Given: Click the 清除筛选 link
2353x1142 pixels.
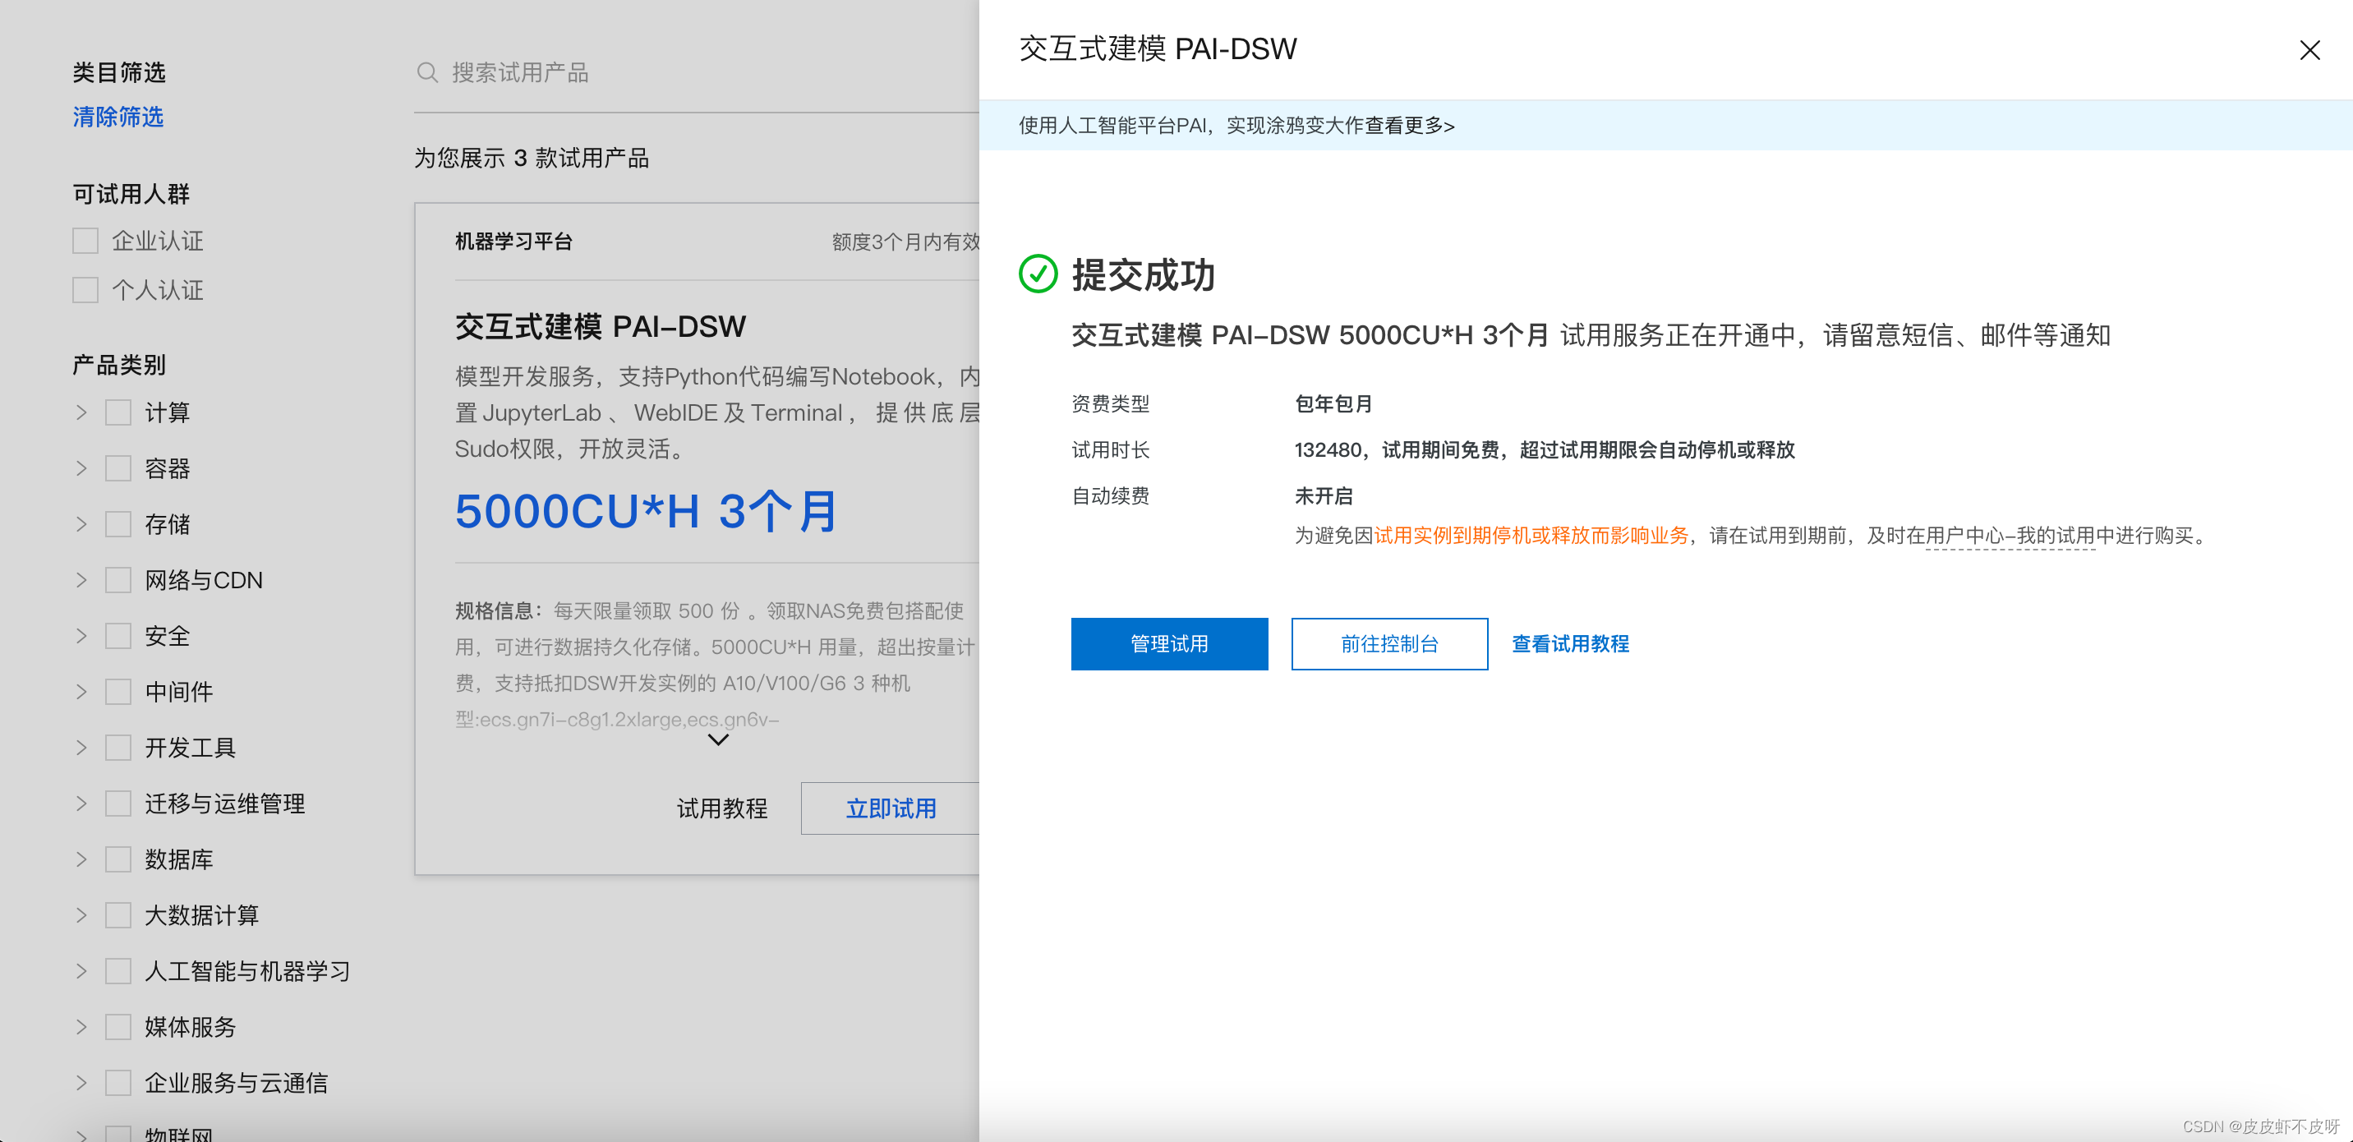Looking at the screenshot, I should point(117,117).
